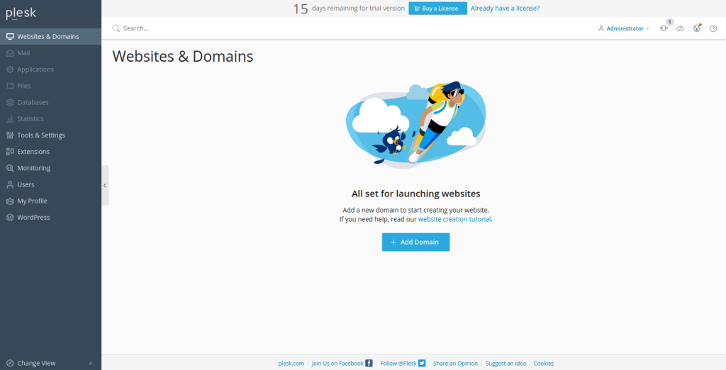Screen dimensions: 726x370
Task: Expand the Administrator account dropdown
Action: tap(624, 28)
